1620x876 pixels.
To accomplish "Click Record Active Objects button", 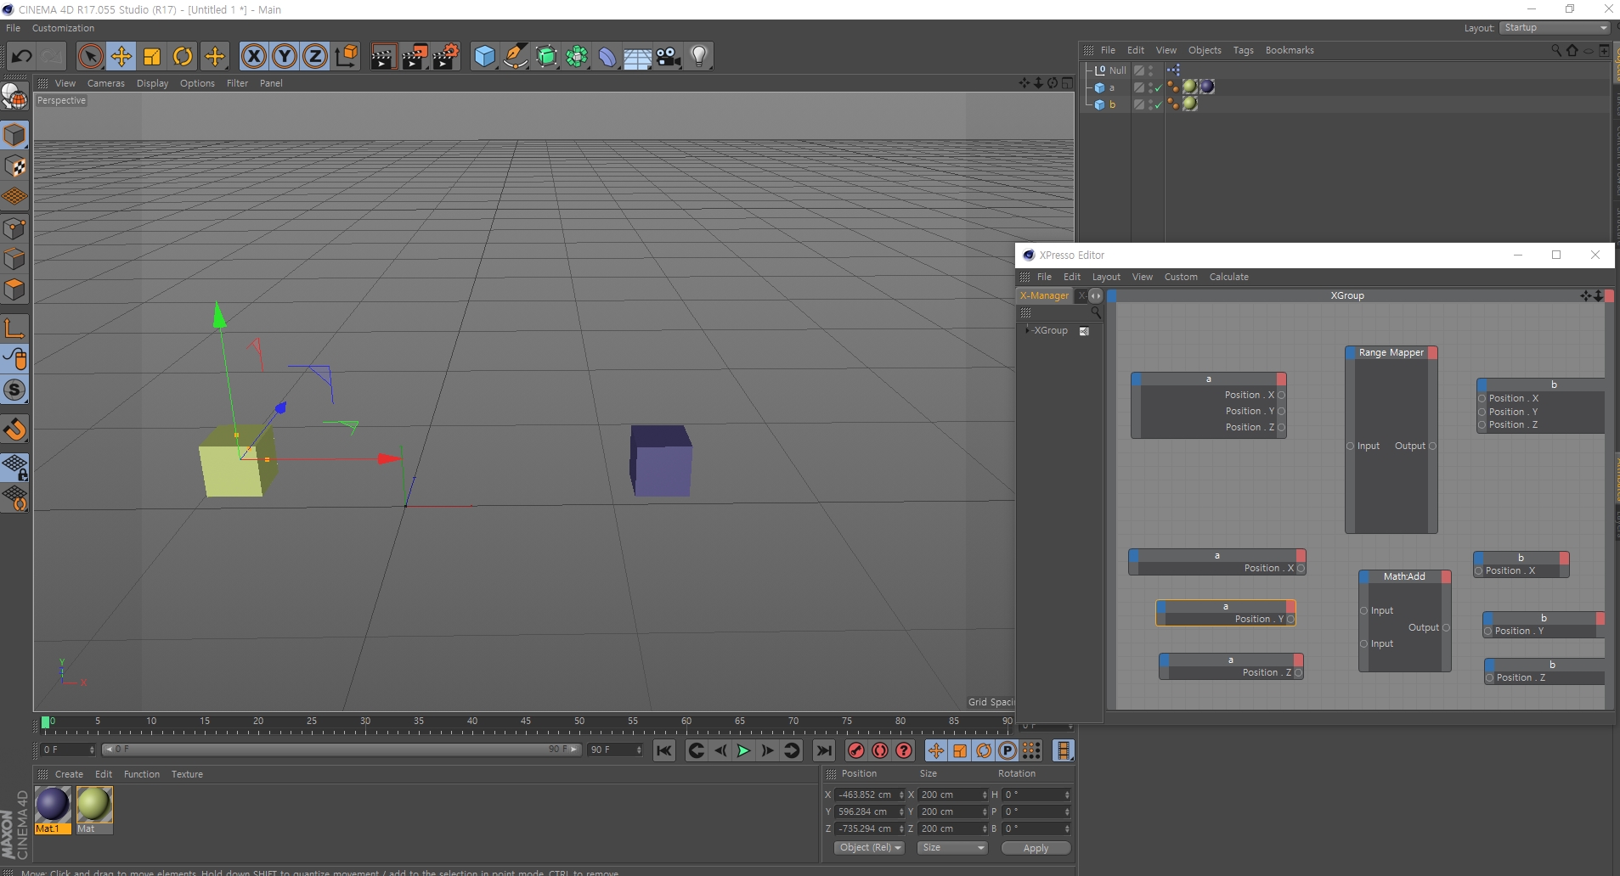I will point(856,750).
